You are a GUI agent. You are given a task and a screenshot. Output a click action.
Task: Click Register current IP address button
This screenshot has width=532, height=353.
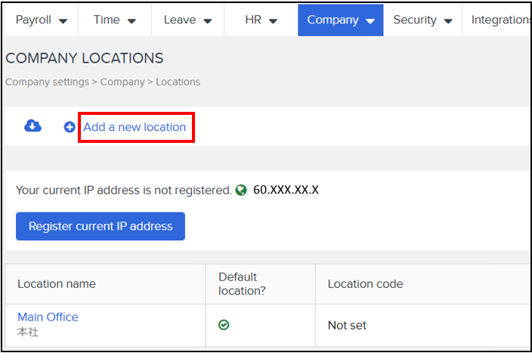pos(101,227)
